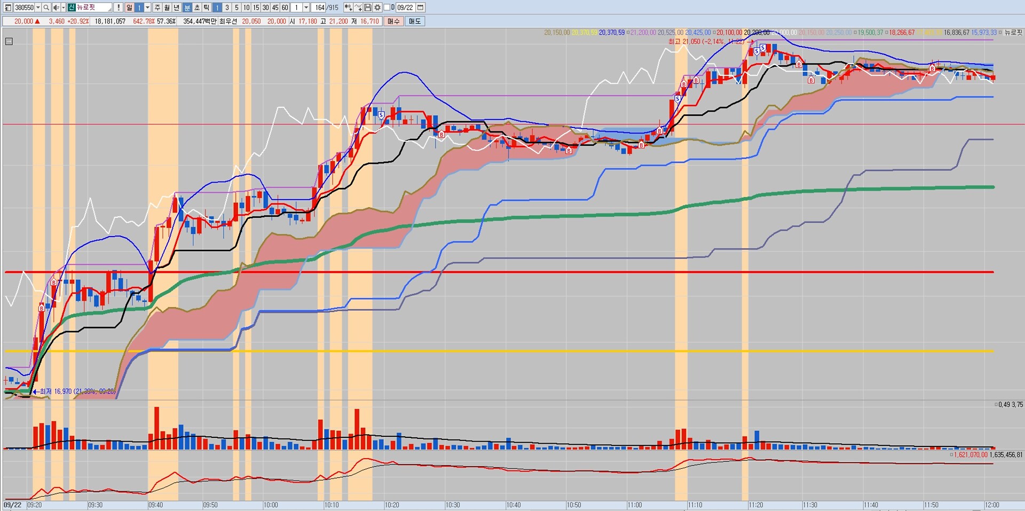
Task: Click the stock code 380550 input
Action: (x=23, y=7)
